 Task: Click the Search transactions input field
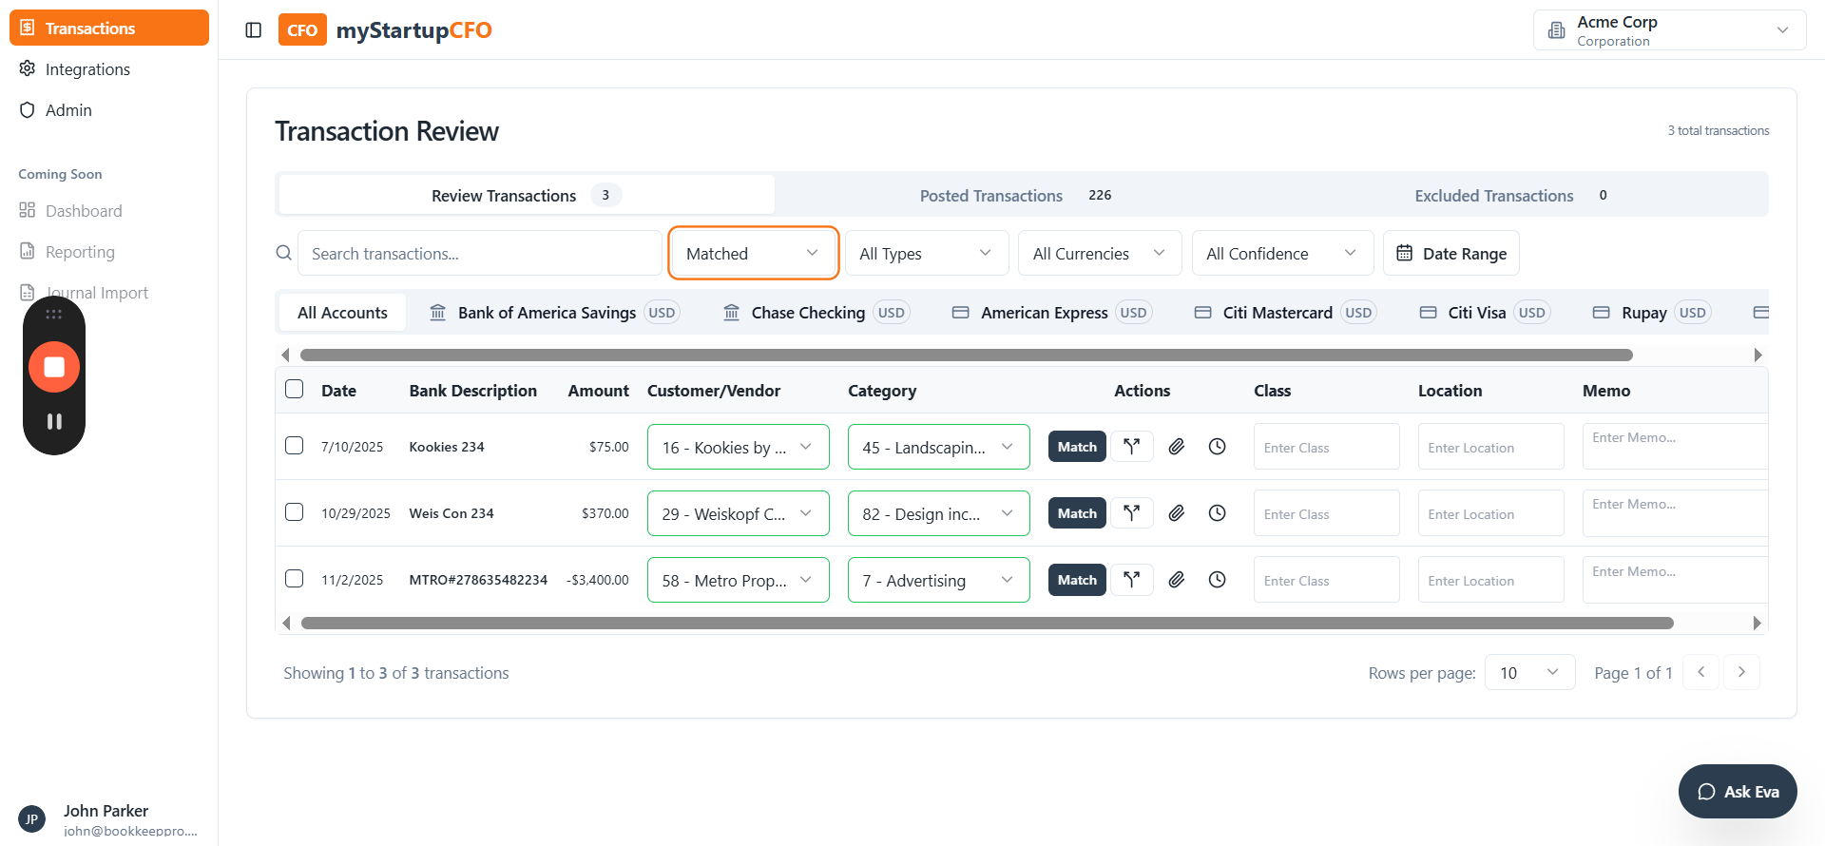coord(479,253)
